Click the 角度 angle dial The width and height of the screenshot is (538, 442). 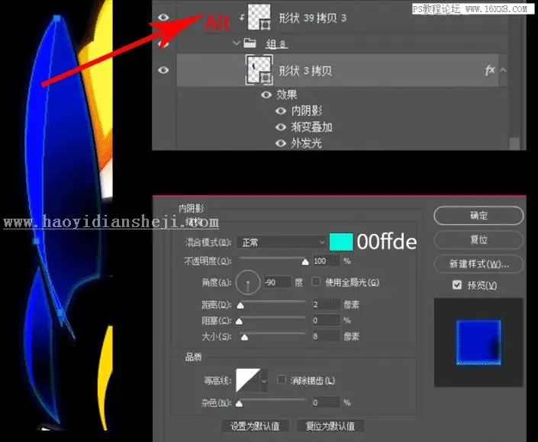pyautogui.click(x=248, y=282)
